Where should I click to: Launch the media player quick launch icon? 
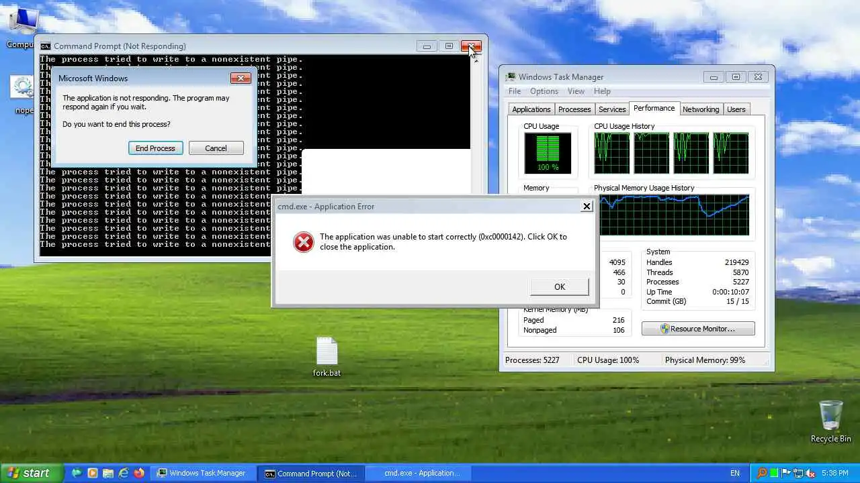[92, 473]
